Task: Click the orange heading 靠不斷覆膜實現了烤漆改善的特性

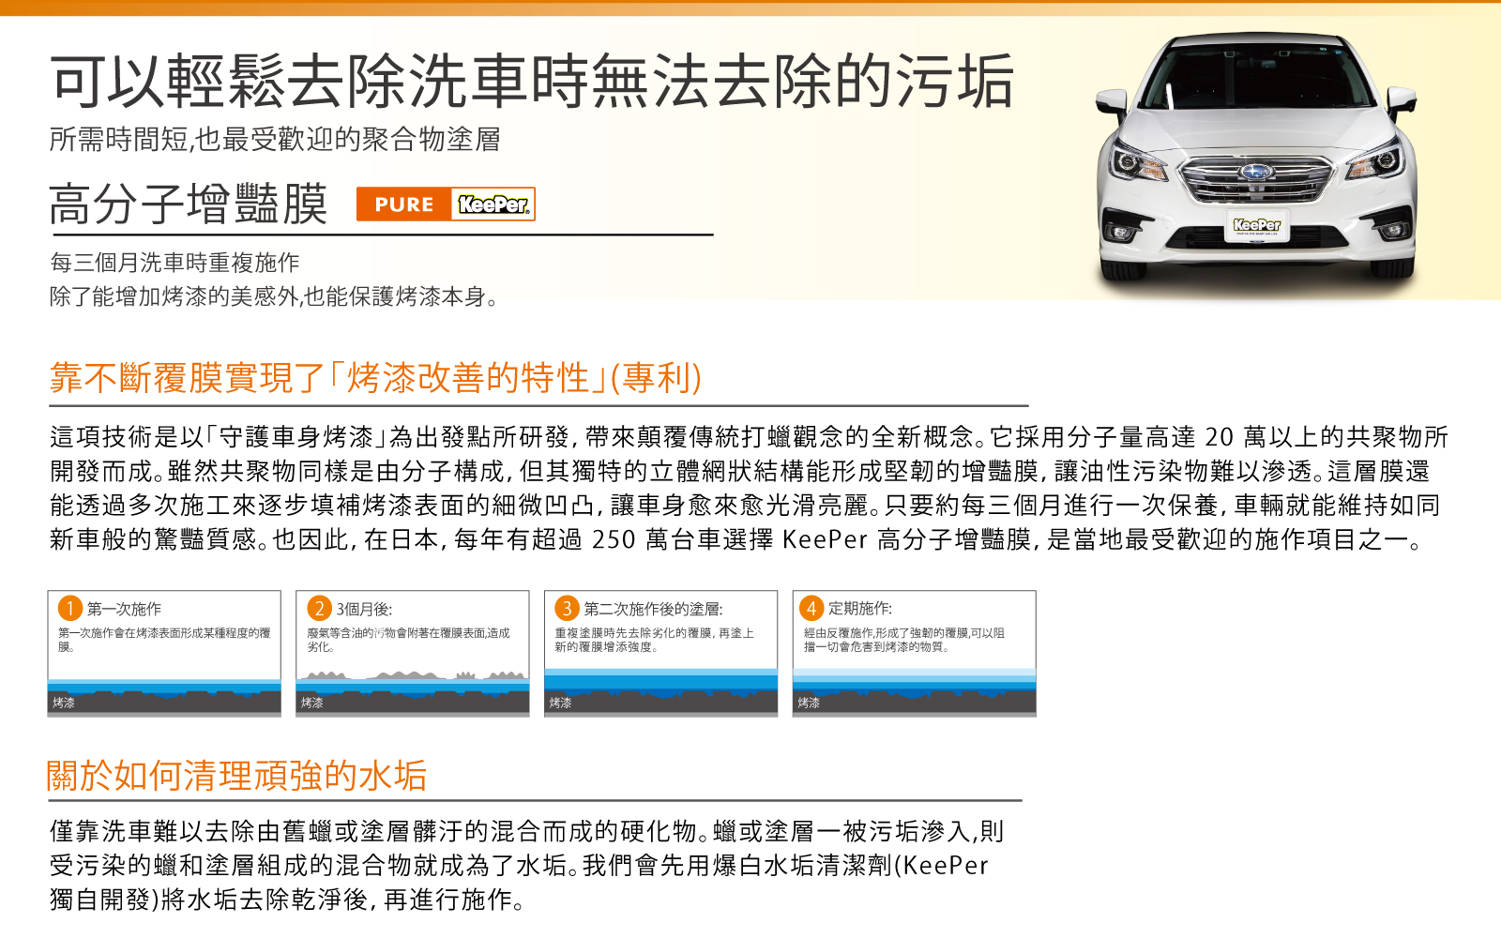Action: 375,378
